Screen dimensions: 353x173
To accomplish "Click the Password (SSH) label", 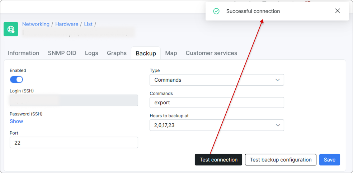I will click(26, 114).
